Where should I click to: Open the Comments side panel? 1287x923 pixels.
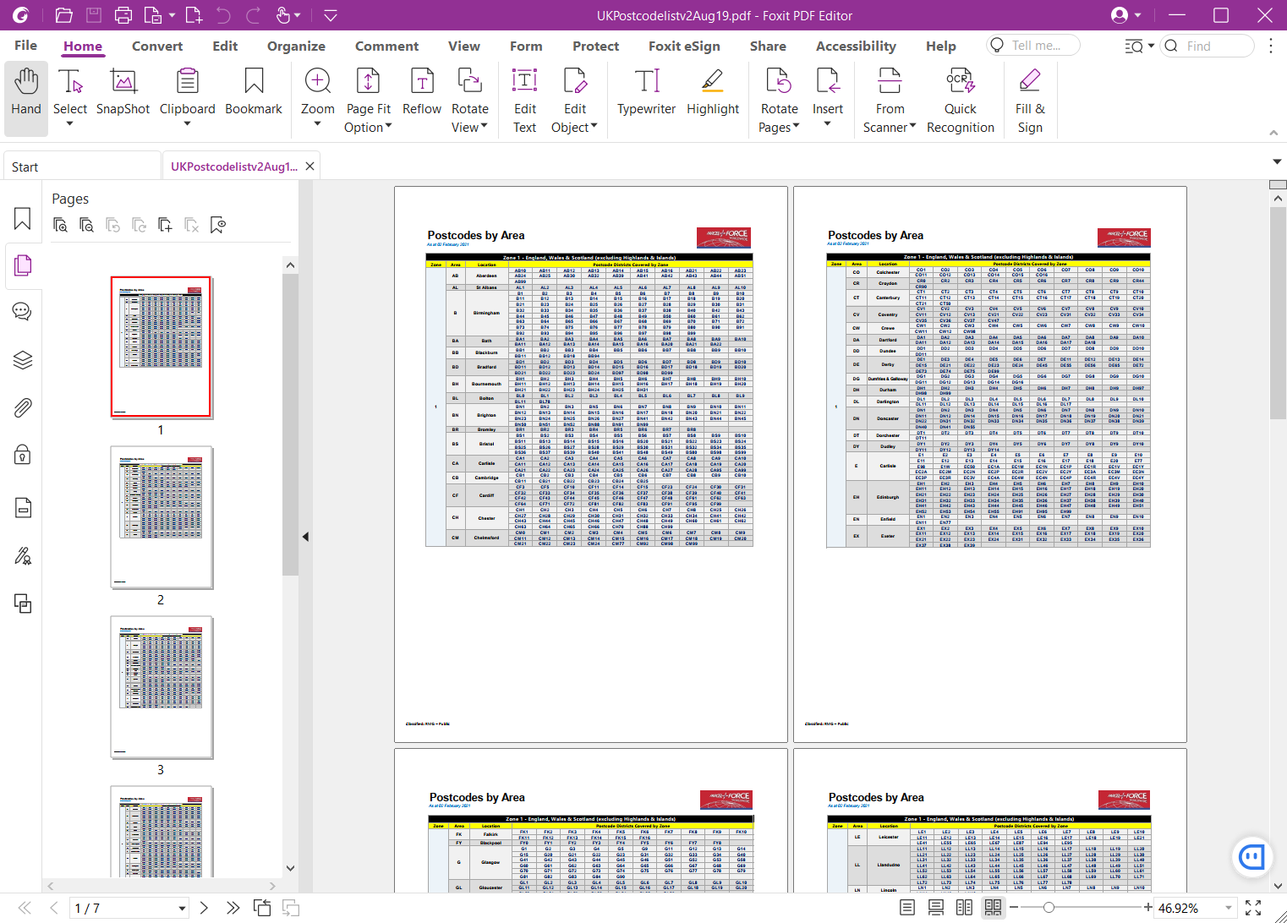point(23,311)
